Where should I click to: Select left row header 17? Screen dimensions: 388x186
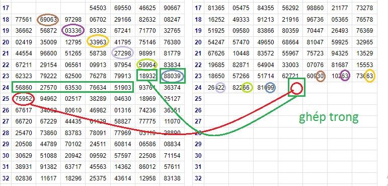pyautogui.click(x=6, y=8)
